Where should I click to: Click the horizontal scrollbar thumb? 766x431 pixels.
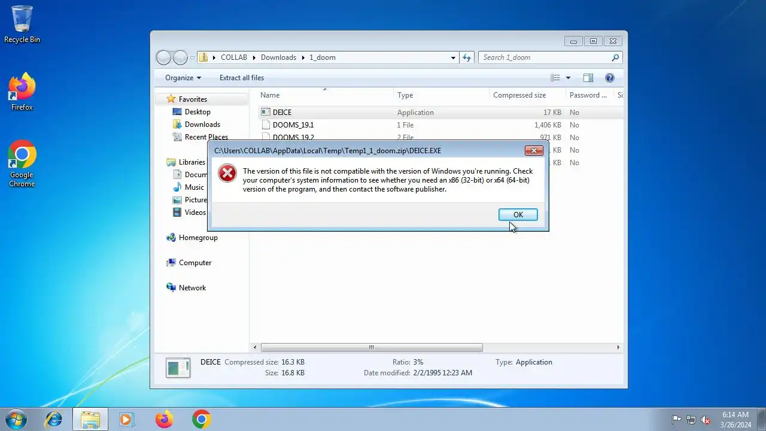(372, 347)
